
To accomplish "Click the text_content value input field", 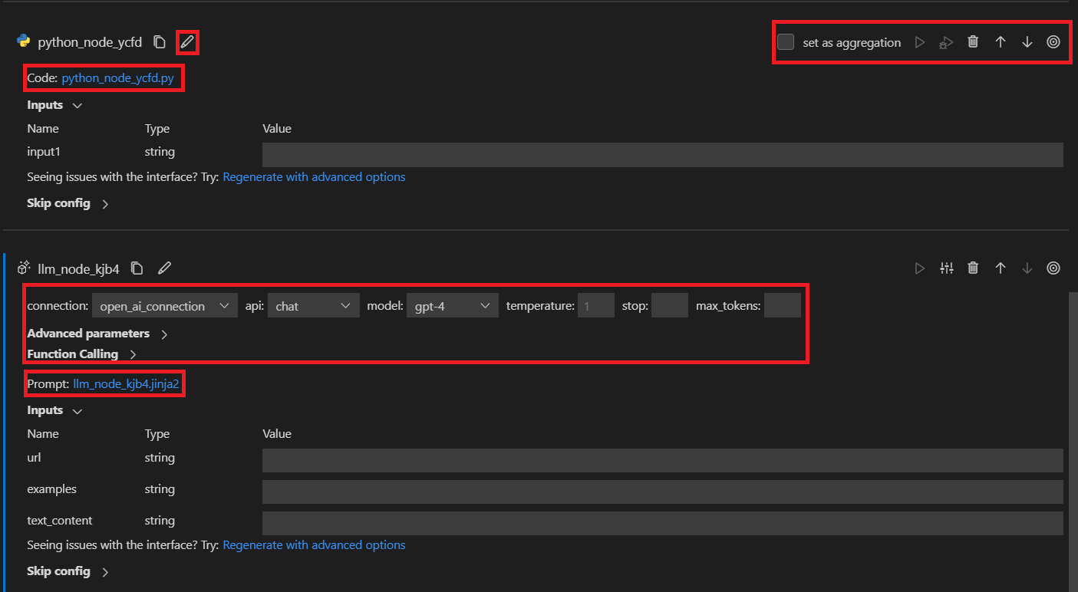I will (662, 523).
